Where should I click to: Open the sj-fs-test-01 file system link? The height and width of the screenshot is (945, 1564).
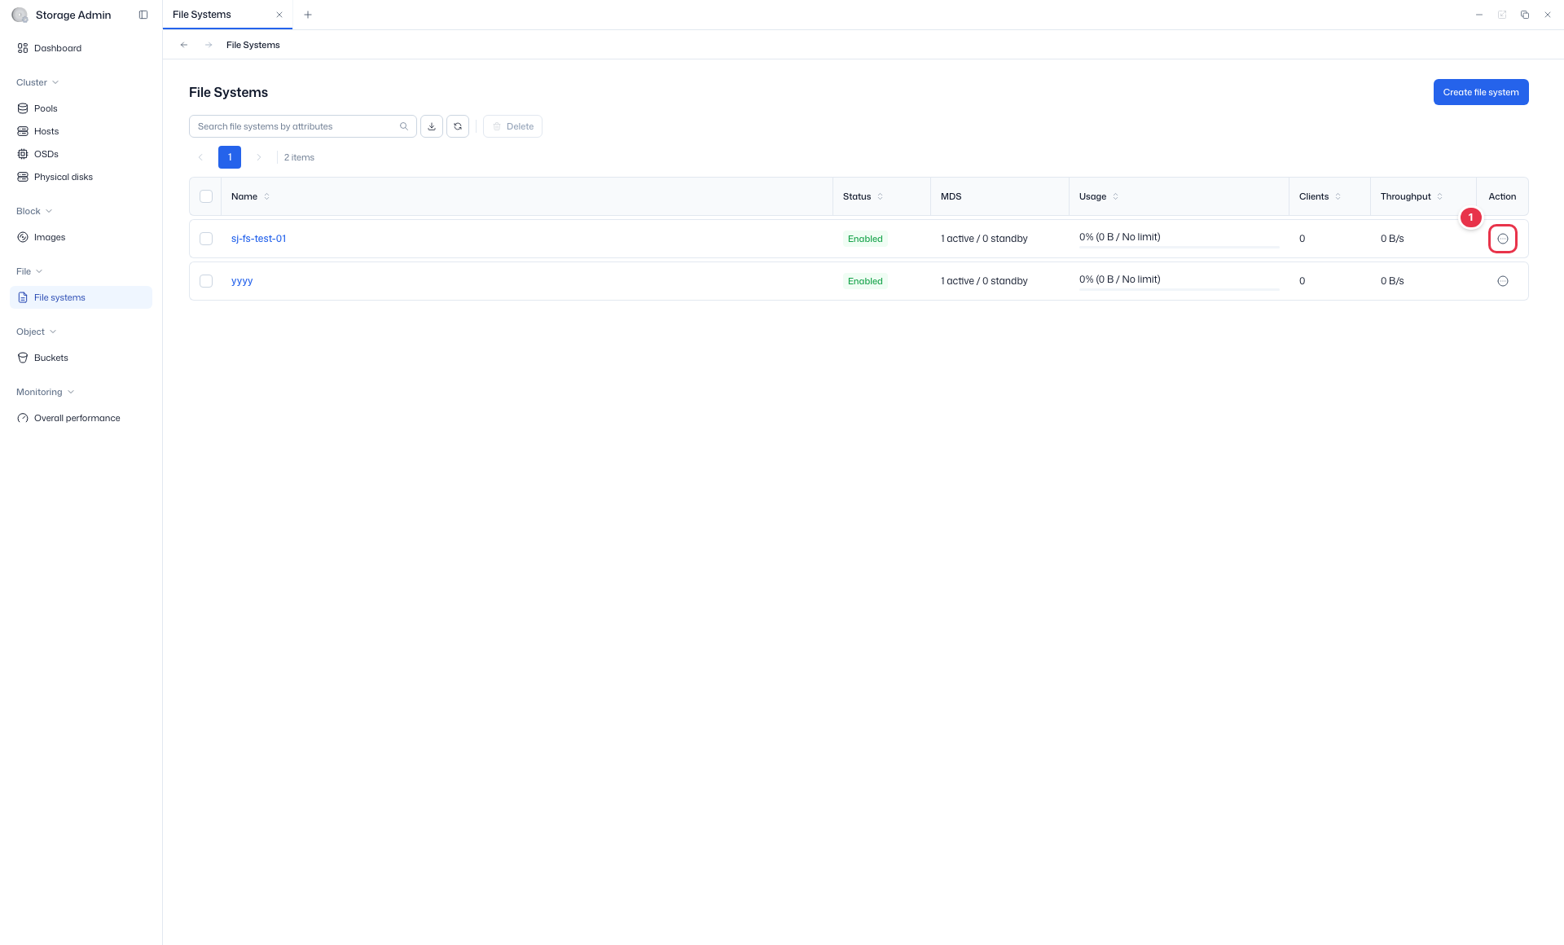259,239
